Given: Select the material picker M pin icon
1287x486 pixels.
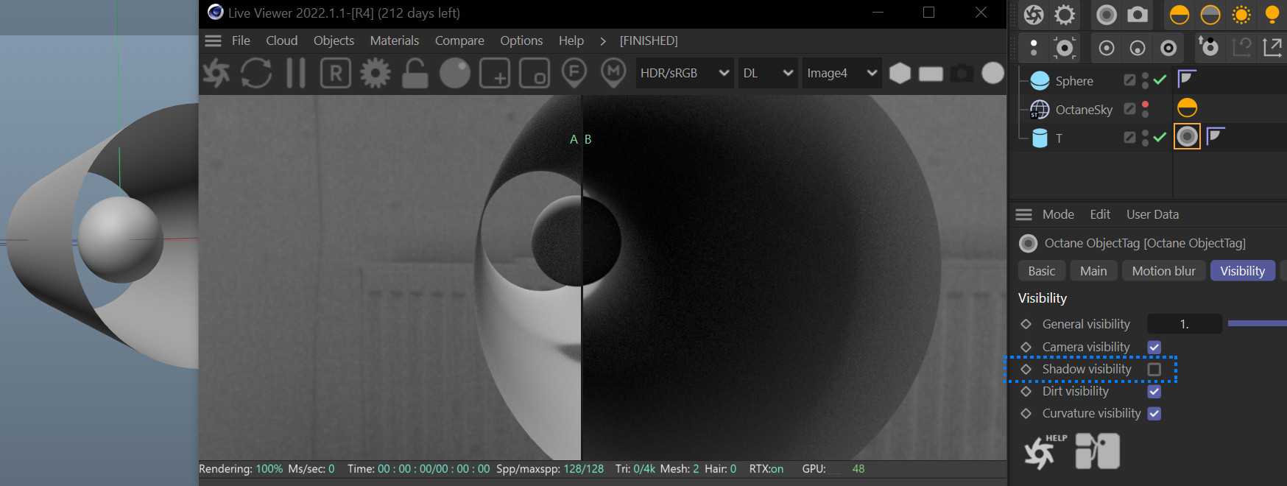Looking at the screenshot, I should pos(613,73).
